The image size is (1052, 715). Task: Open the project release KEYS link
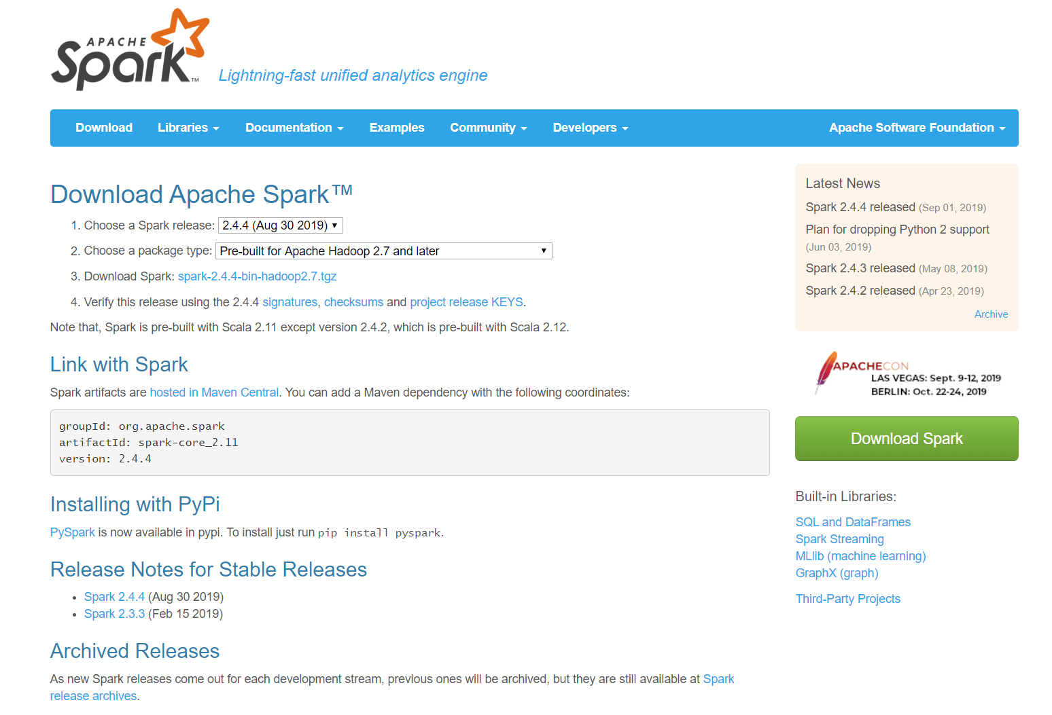tap(466, 302)
